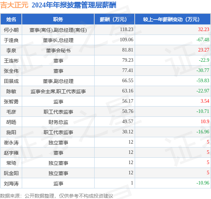The height and width of the screenshot is (199, 211).
Task: Click salary value 77.41
Action: (x=128, y=70)
